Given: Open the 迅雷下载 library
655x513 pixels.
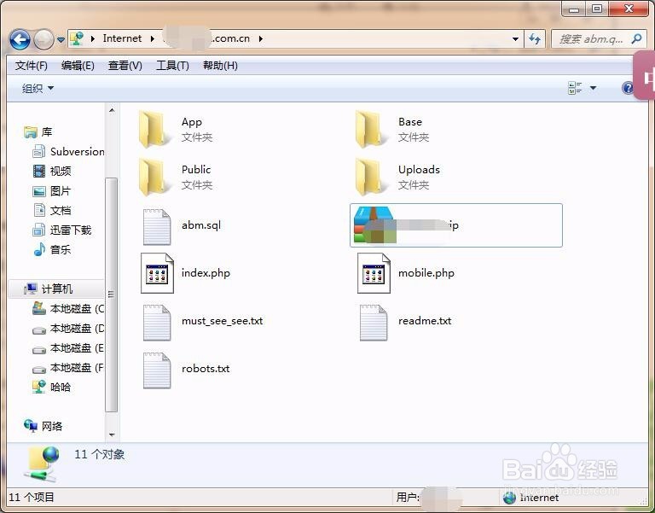Looking at the screenshot, I should click(61, 230).
